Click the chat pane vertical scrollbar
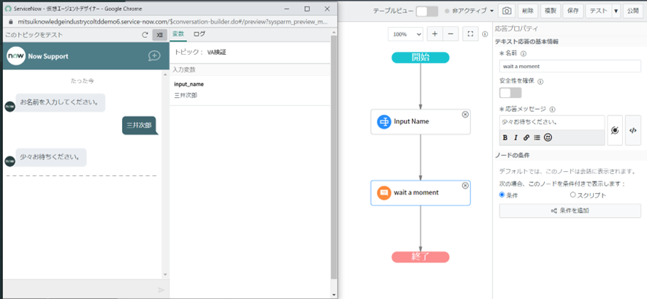The image size is (647, 299). tap(166, 173)
